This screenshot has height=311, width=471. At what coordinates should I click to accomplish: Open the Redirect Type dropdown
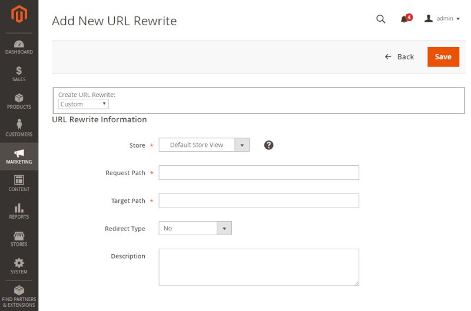click(195, 228)
